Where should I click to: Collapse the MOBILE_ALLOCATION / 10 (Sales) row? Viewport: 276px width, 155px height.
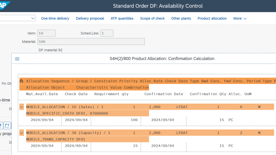pyautogui.click(x=22, y=107)
